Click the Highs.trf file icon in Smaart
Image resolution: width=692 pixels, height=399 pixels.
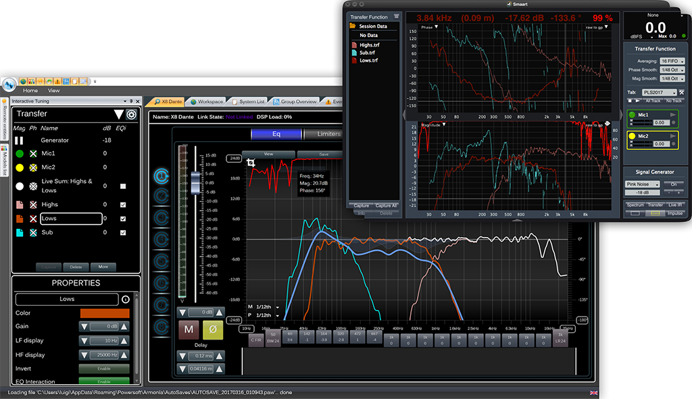[353, 45]
